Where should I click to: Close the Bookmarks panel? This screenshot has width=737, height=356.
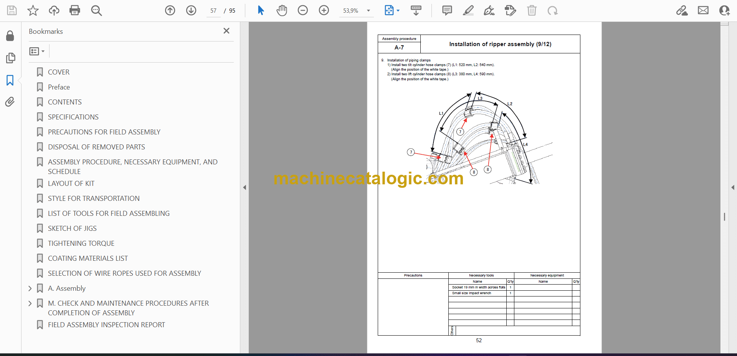(226, 31)
